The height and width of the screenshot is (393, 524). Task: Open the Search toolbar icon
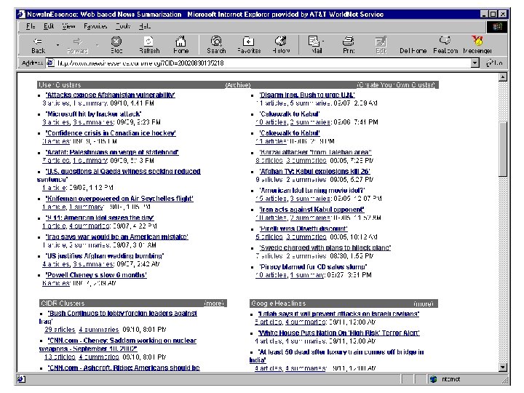(x=216, y=45)
